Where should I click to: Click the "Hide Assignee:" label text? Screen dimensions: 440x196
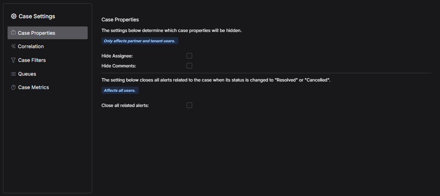click(117, 56)
